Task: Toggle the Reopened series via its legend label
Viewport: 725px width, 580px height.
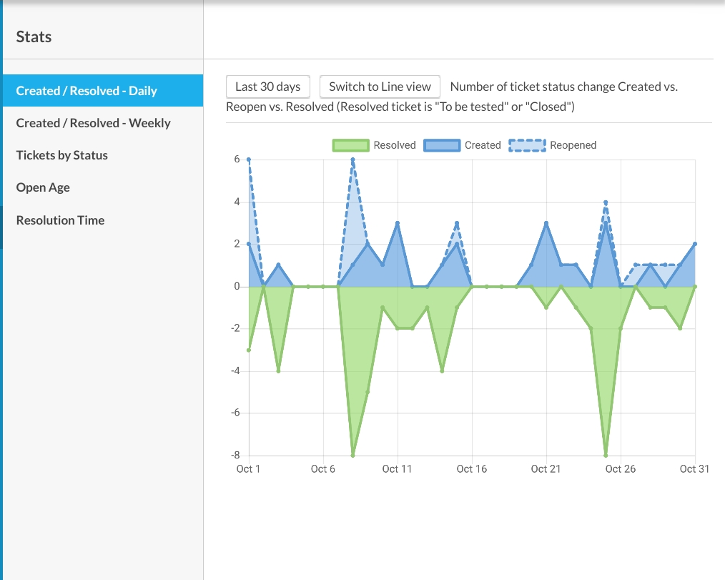Action: point(573,145)
